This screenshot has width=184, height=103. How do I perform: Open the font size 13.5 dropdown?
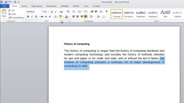tap(49, 12)
